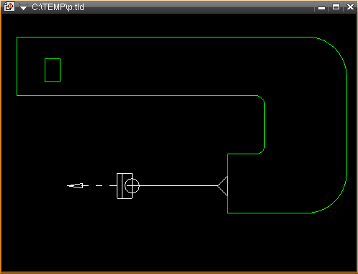Click the C:\TEMP\p.tld window title
This screenshot has width=358, height=274.
(58, 7)
